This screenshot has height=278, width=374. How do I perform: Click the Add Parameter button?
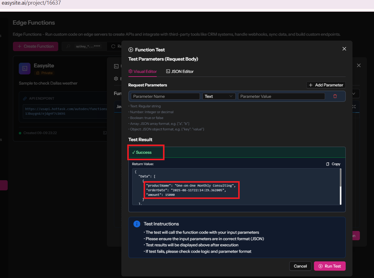(x=326, y=85)
